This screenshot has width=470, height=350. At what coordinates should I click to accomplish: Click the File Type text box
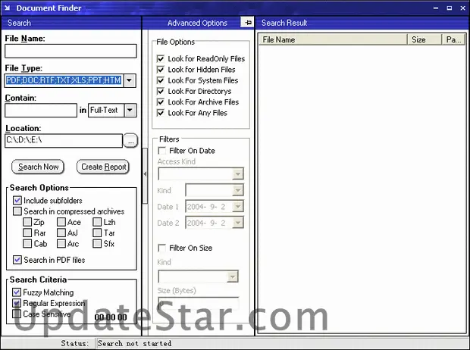(64, 80)
